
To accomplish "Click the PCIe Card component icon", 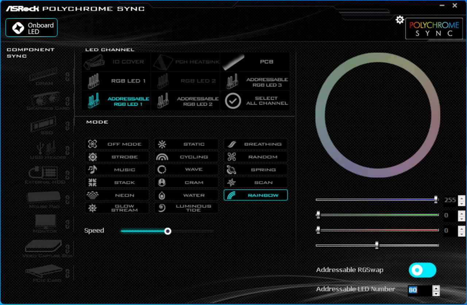I will click(x=44, y=271).
